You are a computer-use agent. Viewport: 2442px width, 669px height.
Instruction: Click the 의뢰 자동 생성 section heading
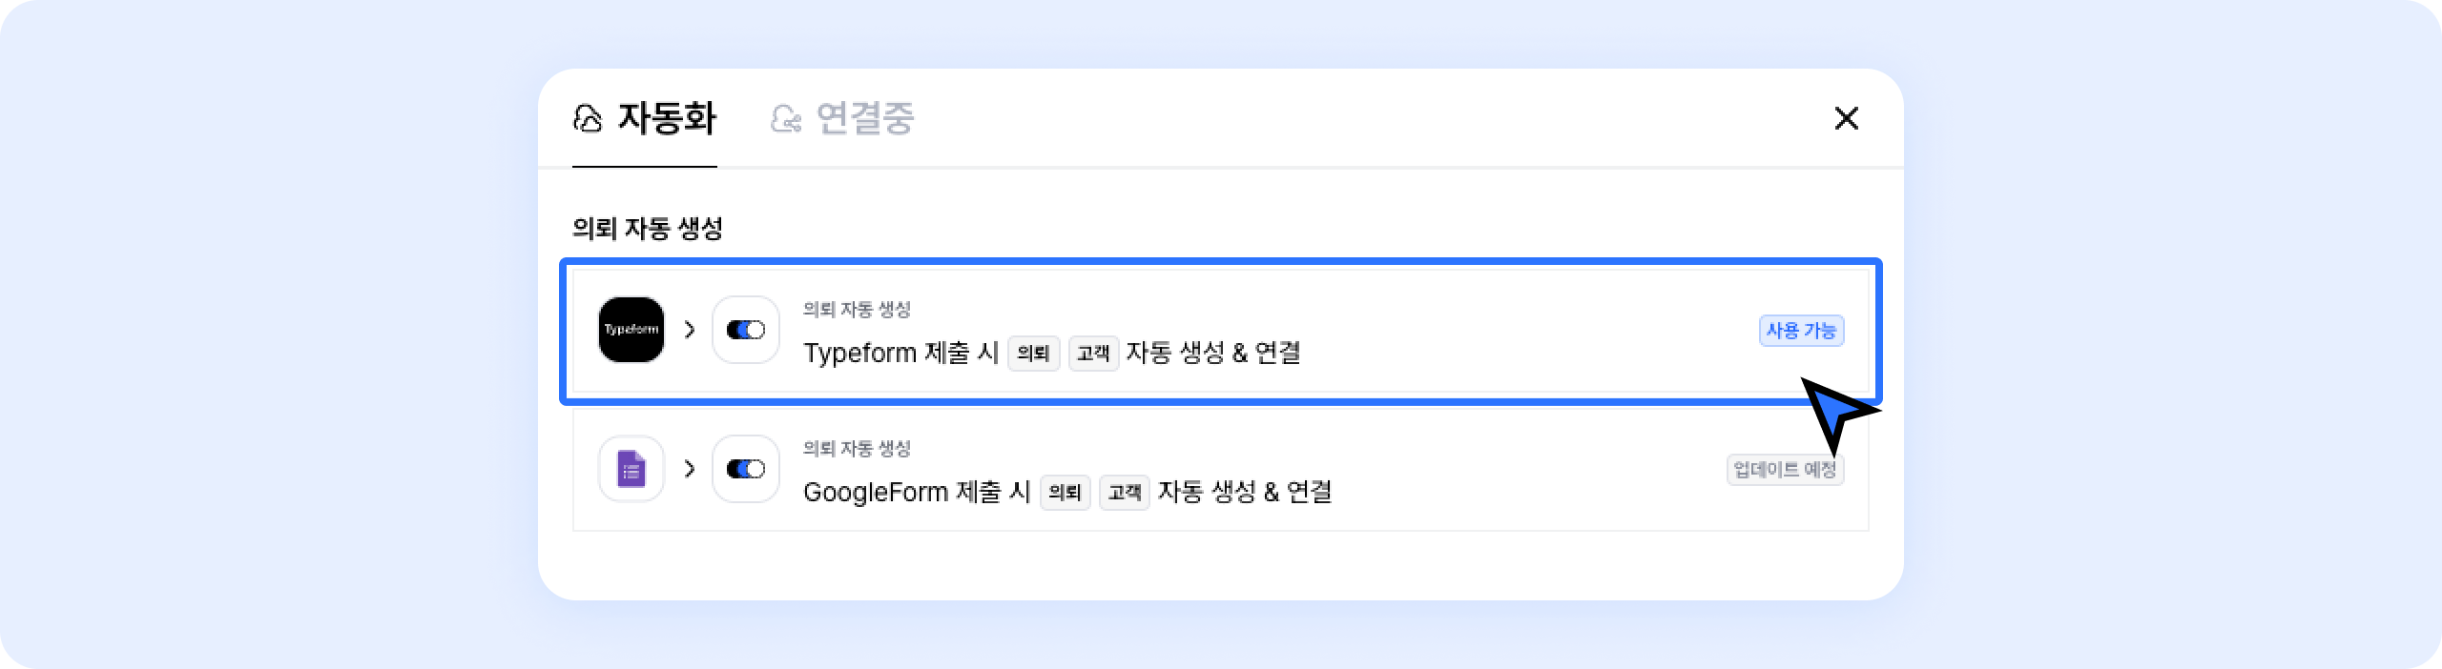[648, 229]
